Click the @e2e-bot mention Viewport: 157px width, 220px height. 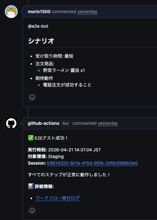pos(38,26)
